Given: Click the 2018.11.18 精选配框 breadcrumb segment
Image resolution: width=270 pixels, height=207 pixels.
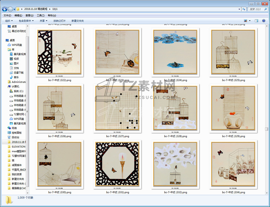Looking at the screenshot, I should tap(36, 9).
